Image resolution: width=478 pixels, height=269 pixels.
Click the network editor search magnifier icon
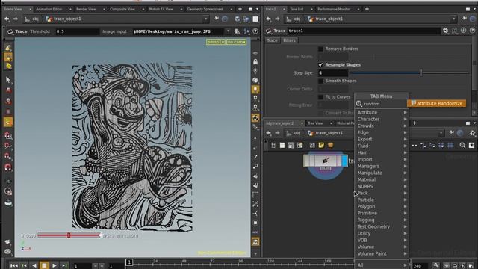[462, 146]
